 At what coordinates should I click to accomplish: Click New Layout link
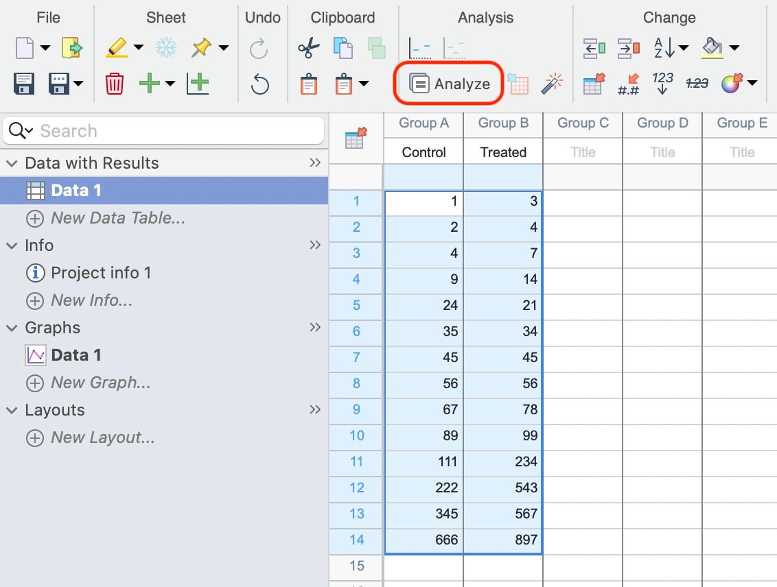[102, 438]
